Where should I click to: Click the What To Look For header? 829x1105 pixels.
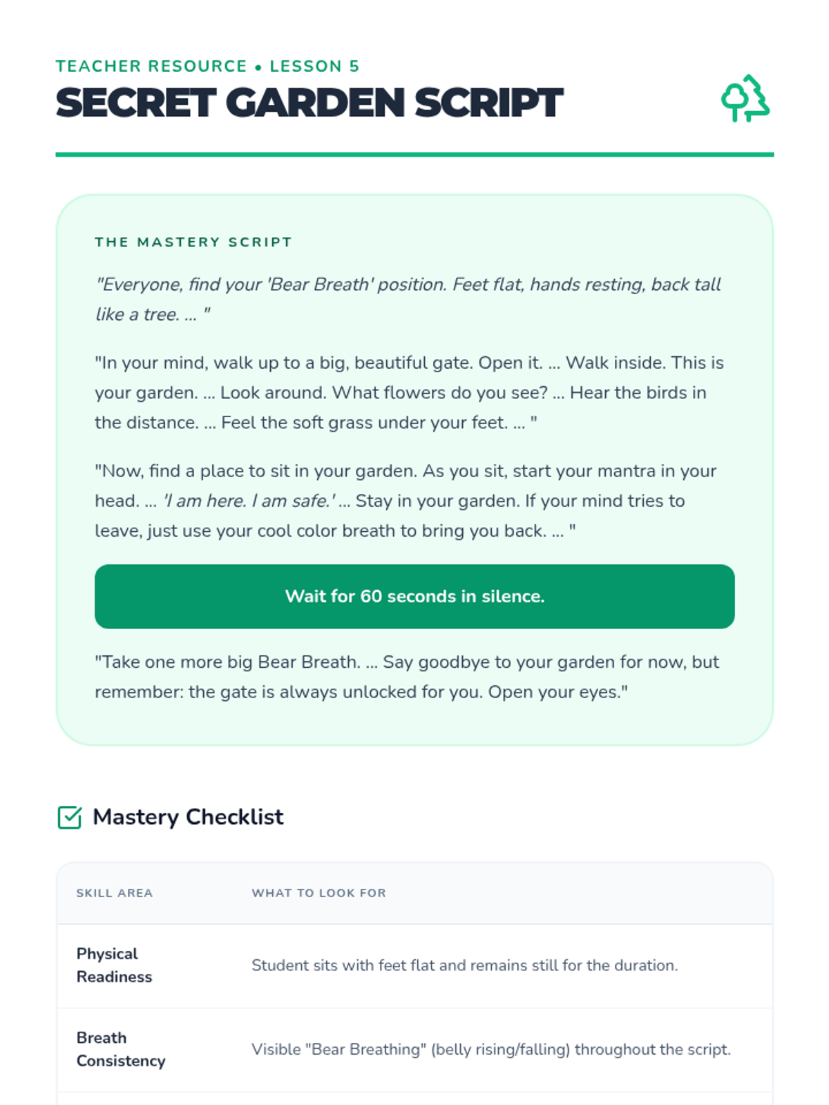pos(318,893)
